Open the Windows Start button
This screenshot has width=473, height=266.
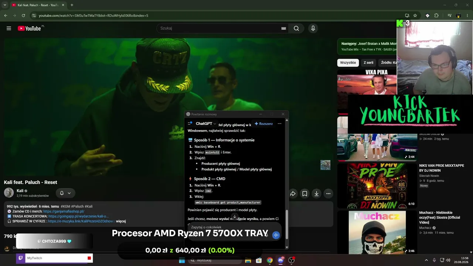click(x=182, y=260)
